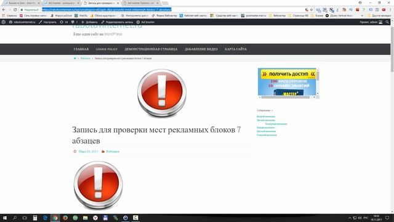Image resolution: width=394 pixels, height=222 pixels.
Task: Open КАРТА САЙТА menu item
Action: tap(236, 49)
